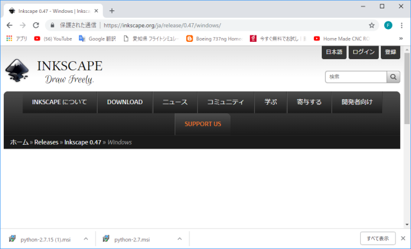This screenshot has height=249, width=411.
Task: Expand options for python-2.7.15 (1).msi download
Action: tap(85, 239)
